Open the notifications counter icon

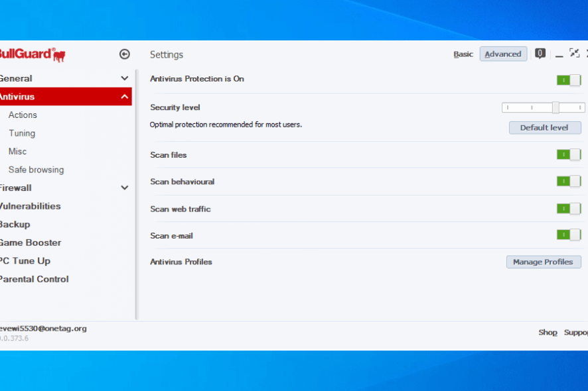[540, 54]
